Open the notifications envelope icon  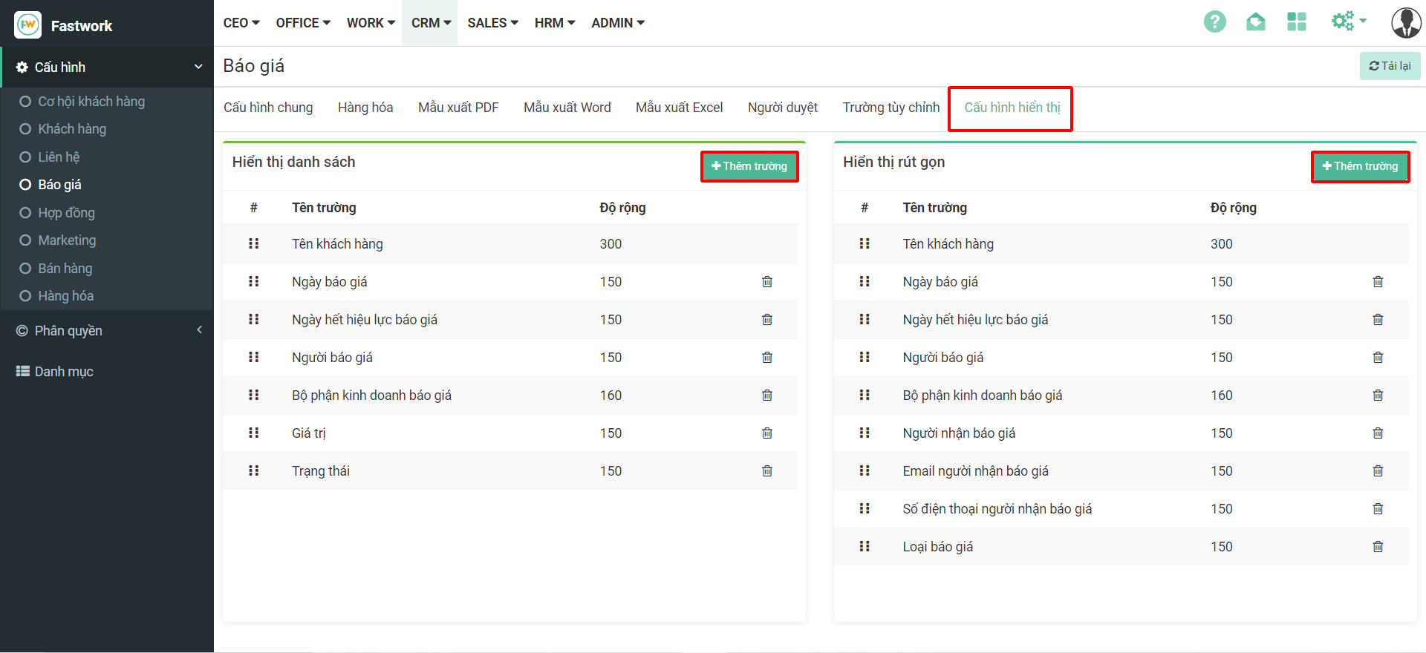[x=1255, y=22]
